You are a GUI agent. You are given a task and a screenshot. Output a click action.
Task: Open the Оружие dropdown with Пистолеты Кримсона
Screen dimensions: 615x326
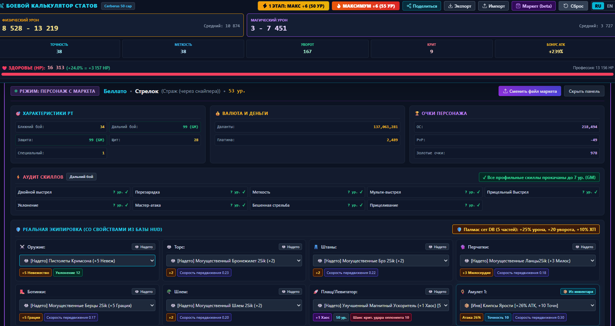click(87, 261)
